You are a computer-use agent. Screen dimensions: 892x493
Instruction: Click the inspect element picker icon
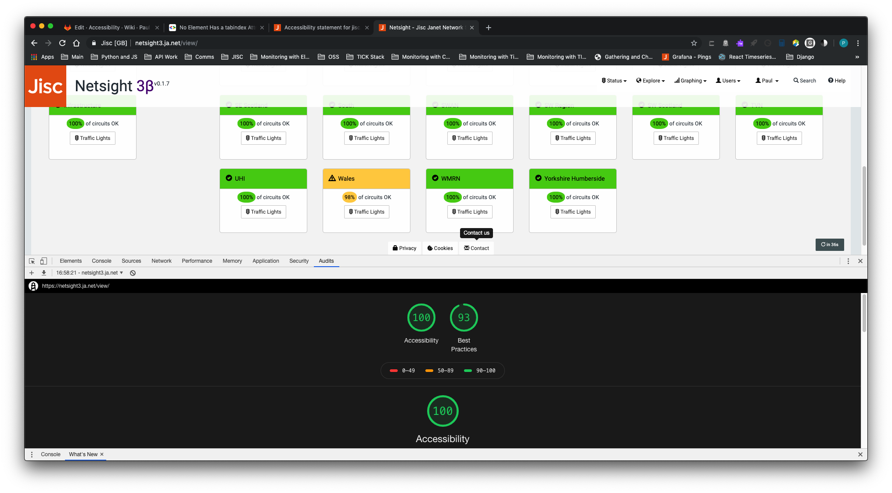[32, 261]
